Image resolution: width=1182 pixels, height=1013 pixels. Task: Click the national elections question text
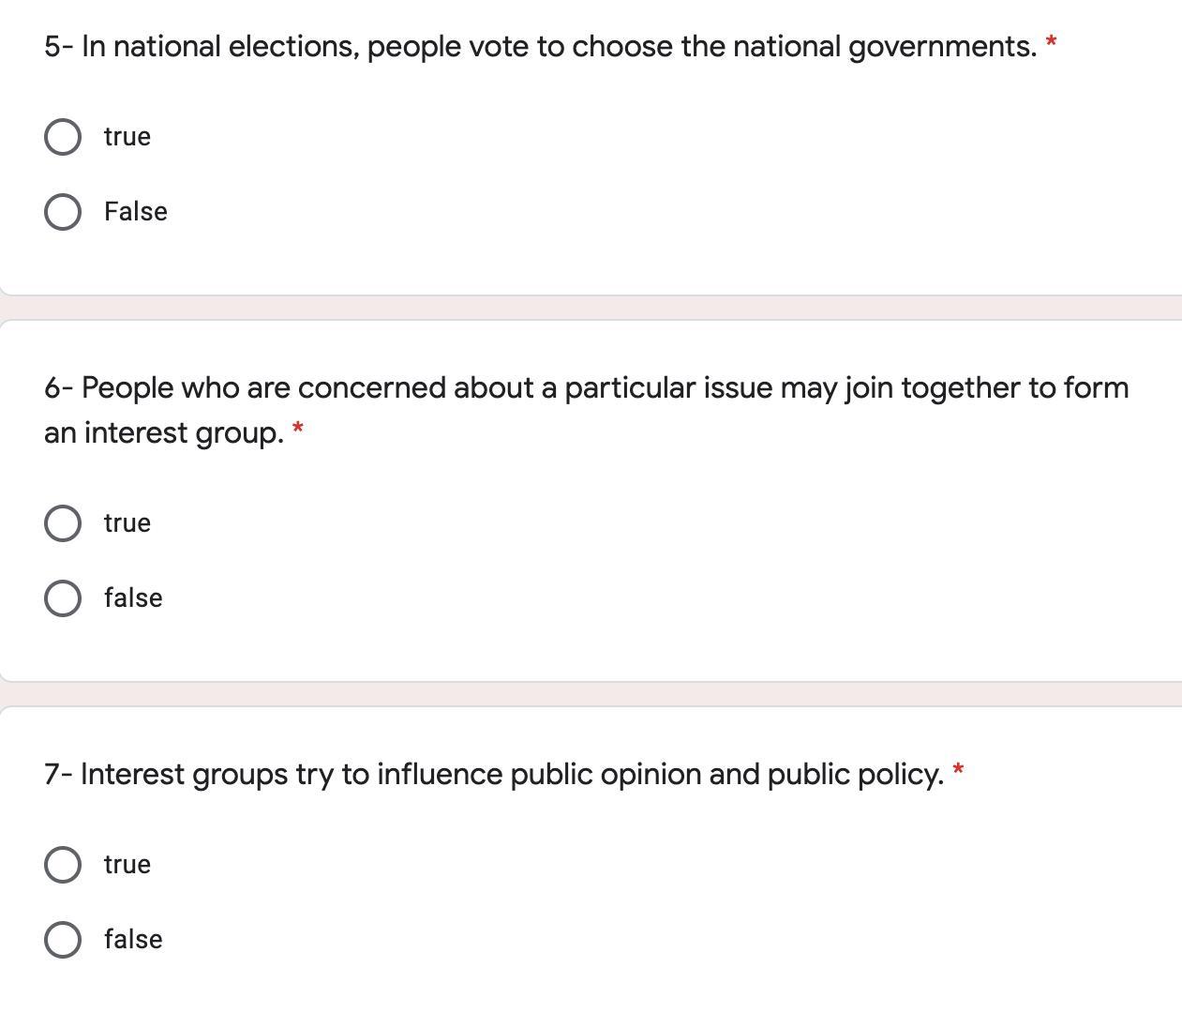click(x=540, y=46)
